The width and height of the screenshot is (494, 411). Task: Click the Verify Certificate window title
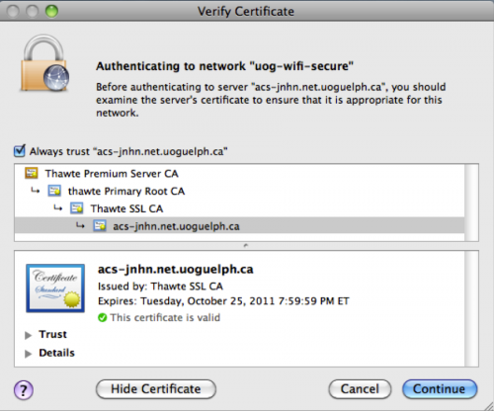(x=246, y=12)
